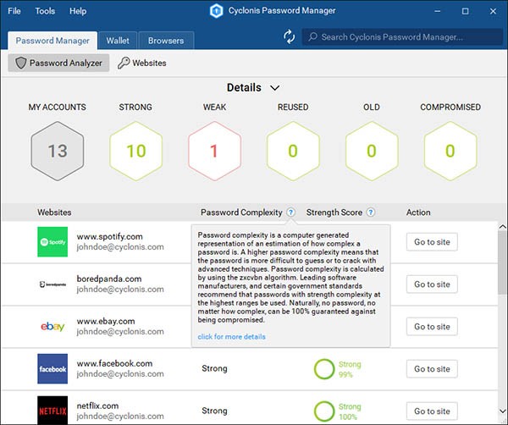
Task: Filter by Weak passwords hexagon
Action: [x=214, y=152]
